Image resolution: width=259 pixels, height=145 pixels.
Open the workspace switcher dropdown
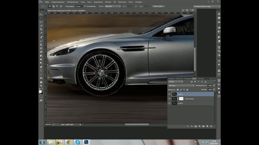(x=207, y=6)
